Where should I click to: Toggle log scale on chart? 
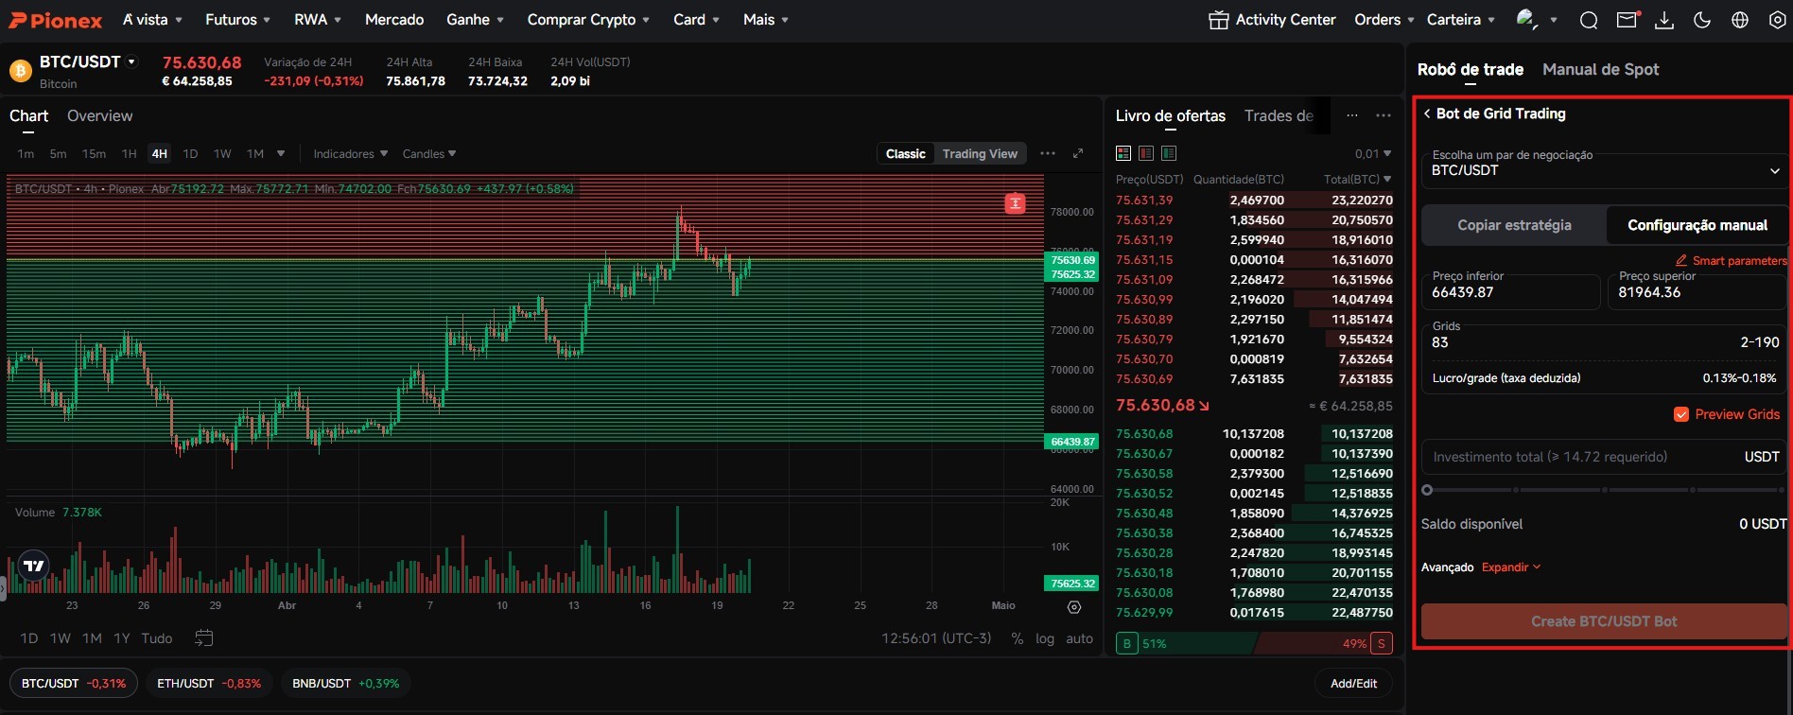click(x=1045, y=638)
